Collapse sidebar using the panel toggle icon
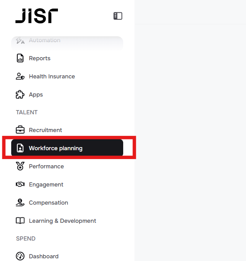Viewport: 246px width, 261px height. 118,16
